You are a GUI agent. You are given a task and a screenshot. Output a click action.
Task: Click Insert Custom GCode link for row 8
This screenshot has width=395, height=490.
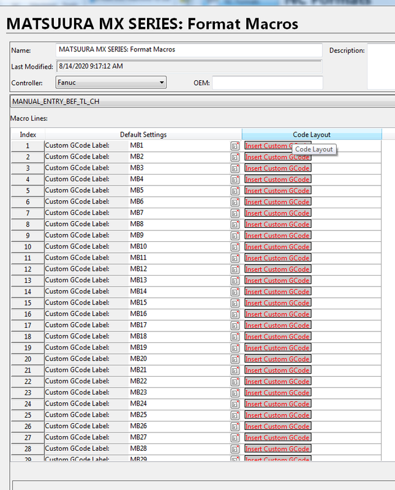(277, 224)
